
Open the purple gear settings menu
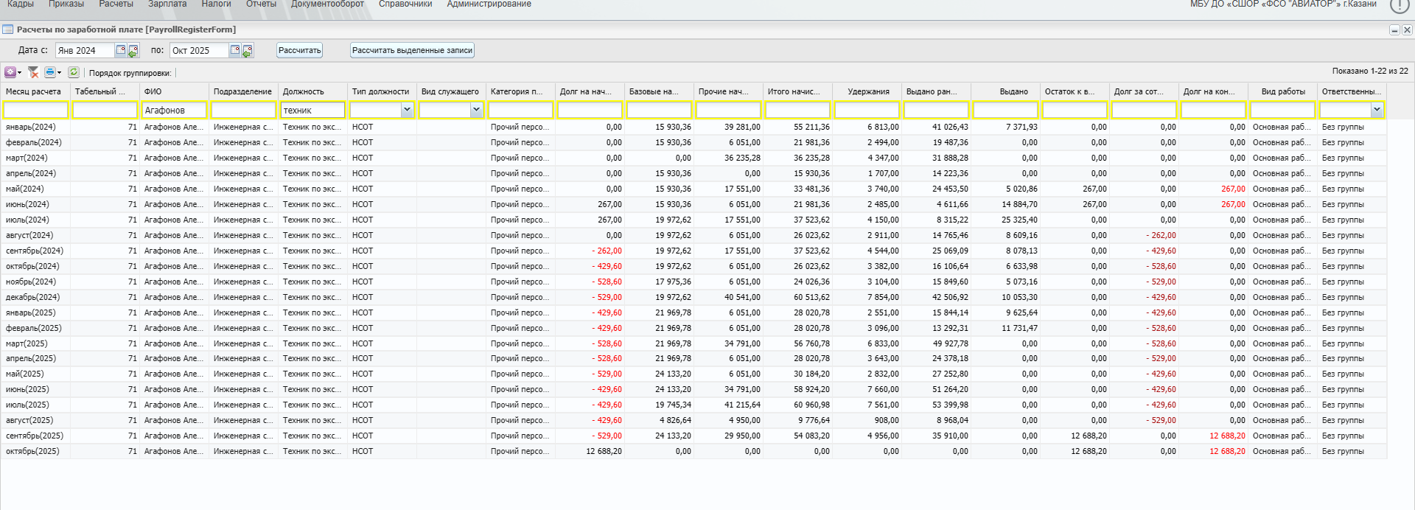pos(10,72)
